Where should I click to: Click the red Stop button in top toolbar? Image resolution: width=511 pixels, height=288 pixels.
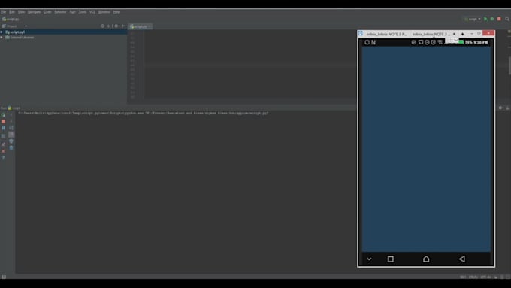point(499,19)
